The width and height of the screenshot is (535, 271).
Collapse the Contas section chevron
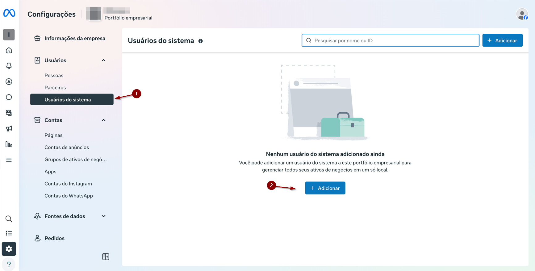[104, 120]
